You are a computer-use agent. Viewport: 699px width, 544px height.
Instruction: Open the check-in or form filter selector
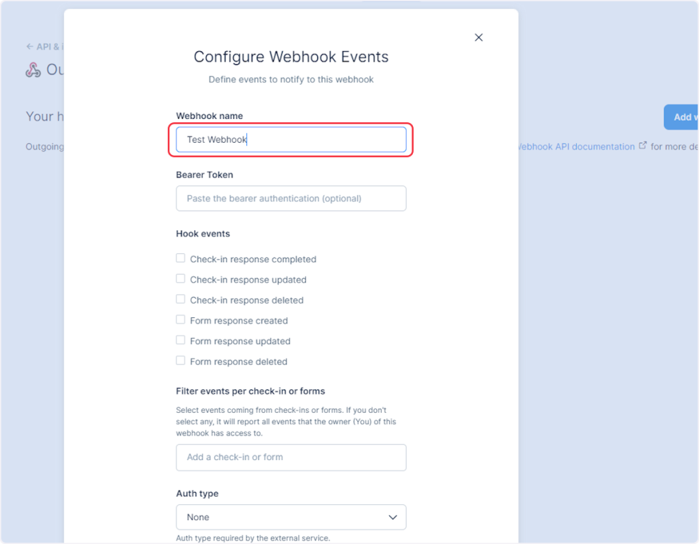pos(291,457)
